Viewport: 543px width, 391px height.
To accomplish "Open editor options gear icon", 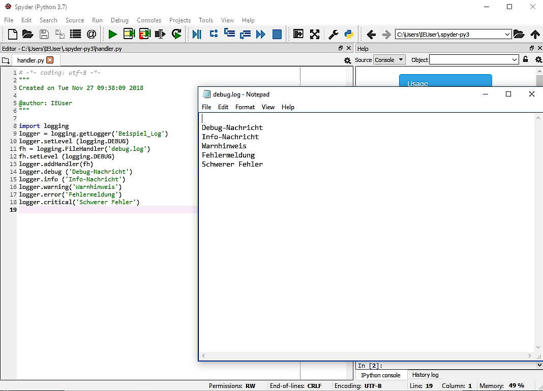I will [x=347, y=60].
